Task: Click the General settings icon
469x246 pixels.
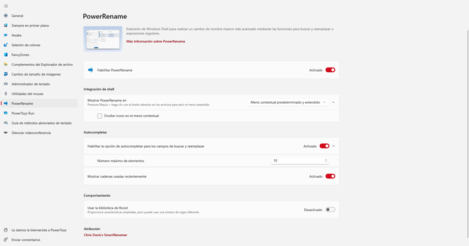Action: pyautogui.click(x=6, y=16)
